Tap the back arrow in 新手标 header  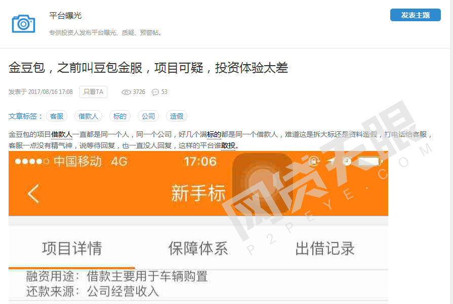click(x=33, y=193)
